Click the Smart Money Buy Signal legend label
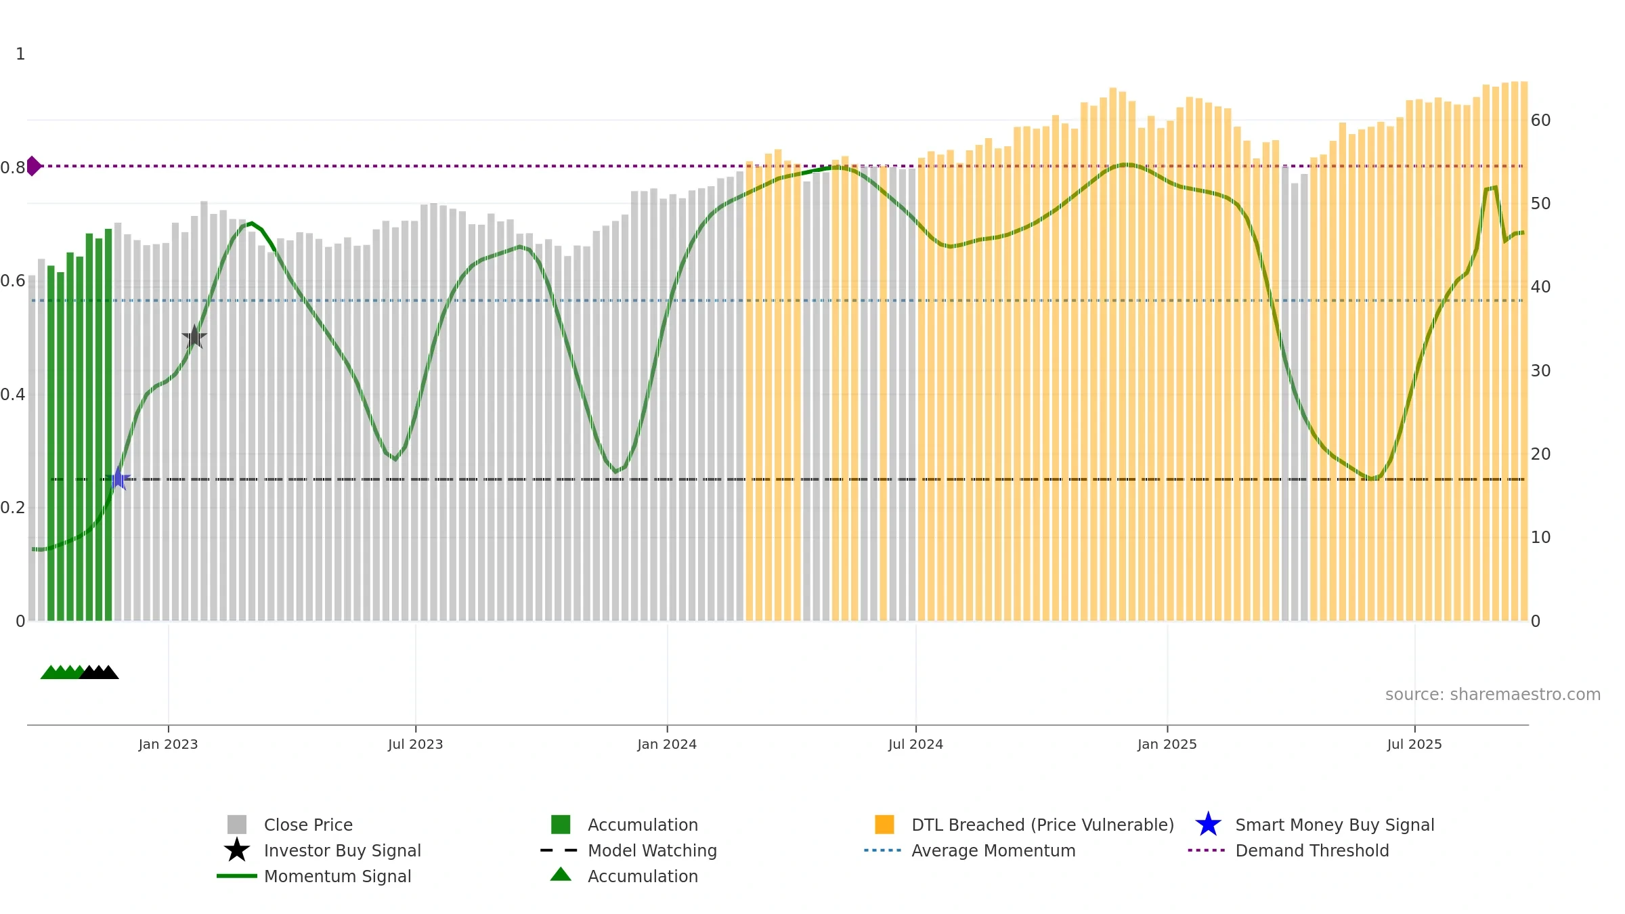Viewport: 1625px width, 914px height. tap(1335, 825)
